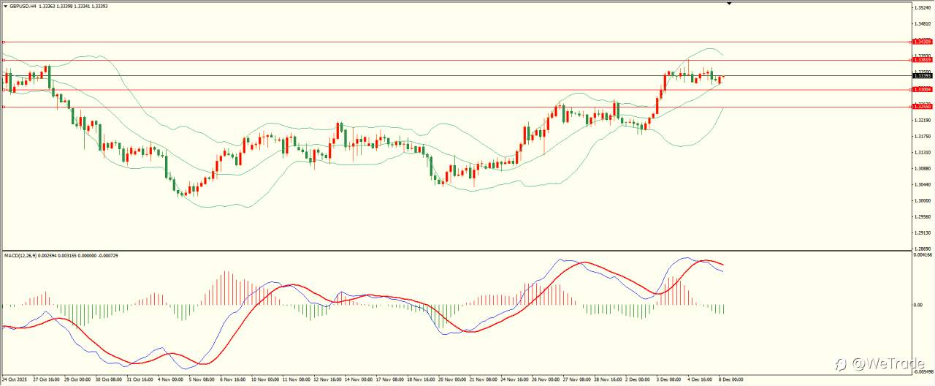Click the MACD scale value 0.004166
Image resolution: width=935 pixels, height=386 pixels.
(x=924, y=255)
